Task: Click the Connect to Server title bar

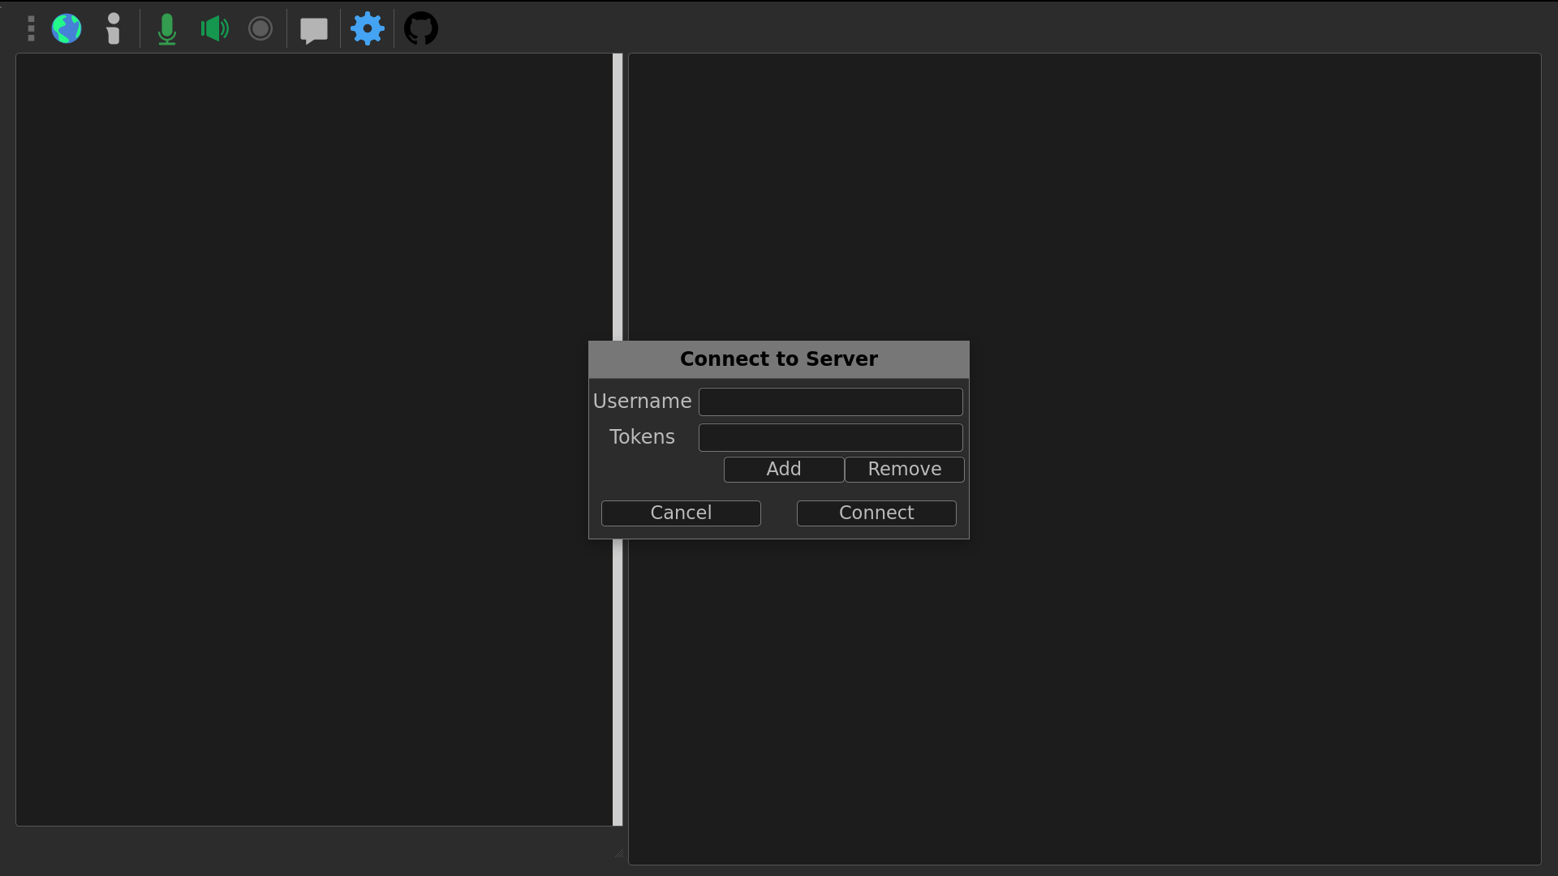Action: (x=779, y=359)
